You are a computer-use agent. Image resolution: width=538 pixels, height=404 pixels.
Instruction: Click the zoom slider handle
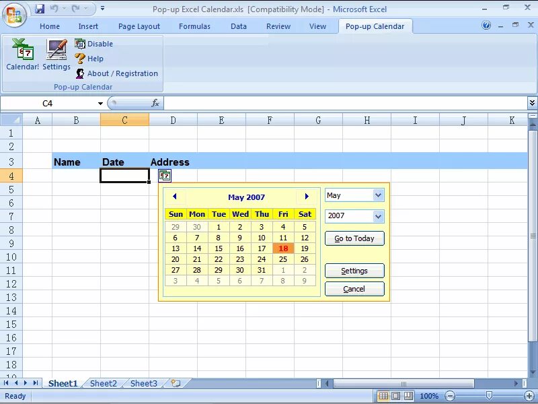coord(490,396)
